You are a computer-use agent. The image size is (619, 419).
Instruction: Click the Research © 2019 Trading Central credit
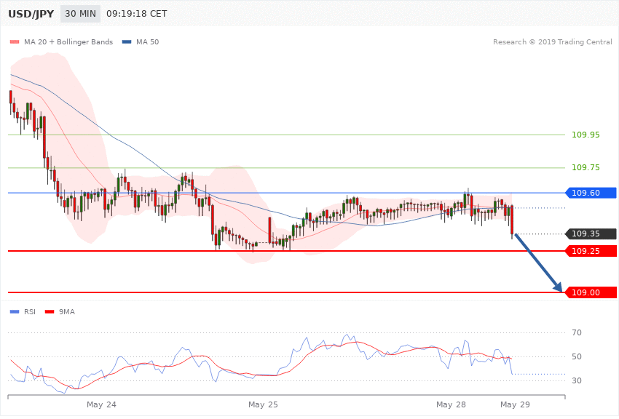point(552,41)
